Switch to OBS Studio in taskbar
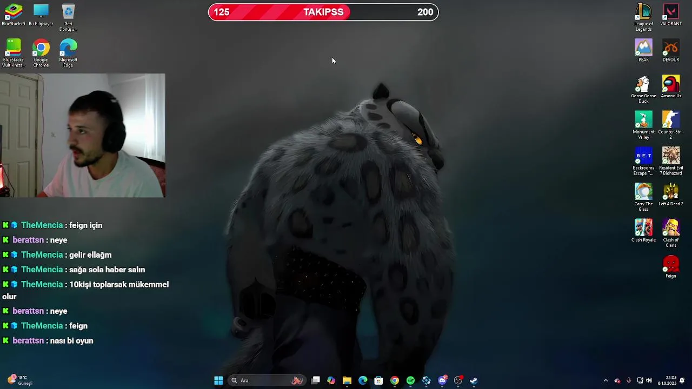This screenshot has height=389, width=692. click(458, 380)
